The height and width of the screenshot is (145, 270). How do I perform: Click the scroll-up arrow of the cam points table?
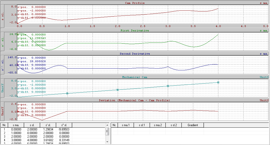point(108,125)
